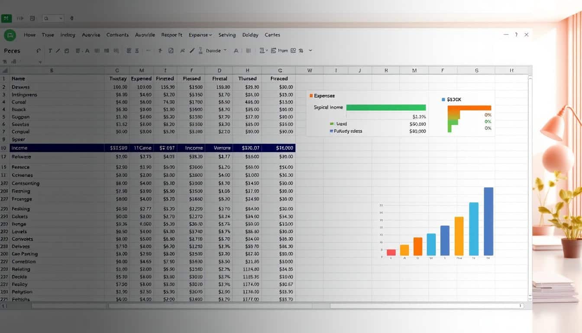Image resolution: width=582 pixels, height=333 pixels.
Task: Click the blue $370K legend swatch
Action: (443, 100)
